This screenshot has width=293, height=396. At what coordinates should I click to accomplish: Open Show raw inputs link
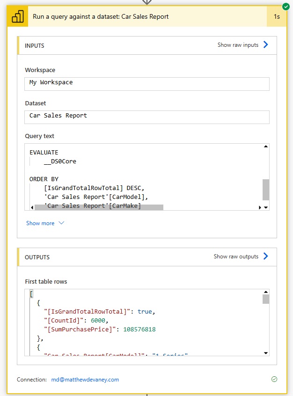(238, 45)
